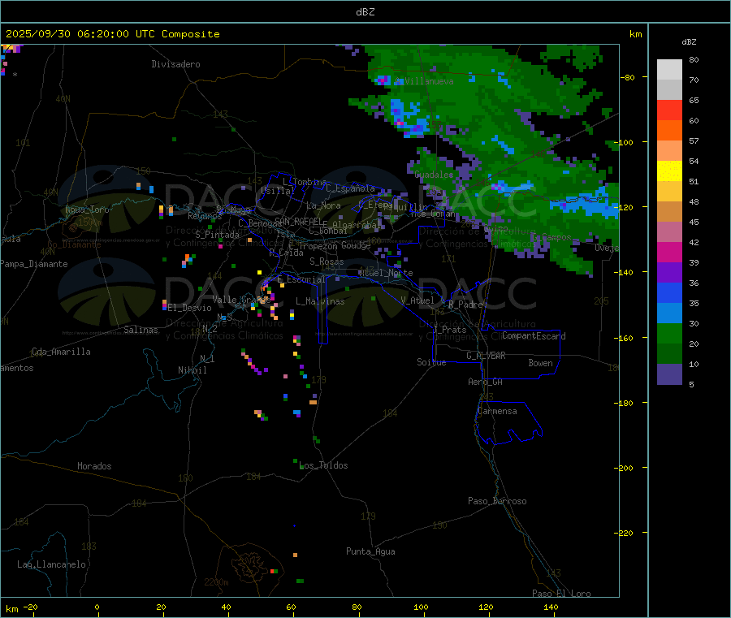
Task: Click the 140 km tick on bottom axis
Action: click(551, 607)
